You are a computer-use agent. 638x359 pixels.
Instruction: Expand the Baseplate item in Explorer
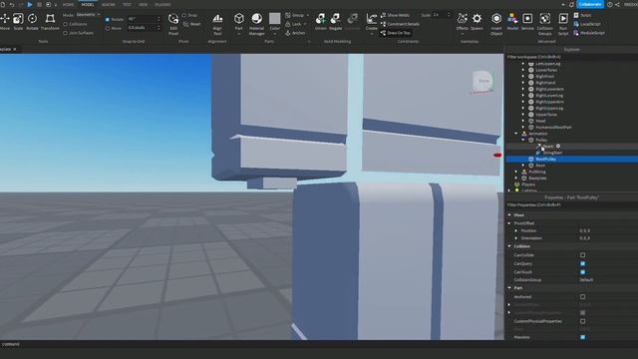point(516,178)
